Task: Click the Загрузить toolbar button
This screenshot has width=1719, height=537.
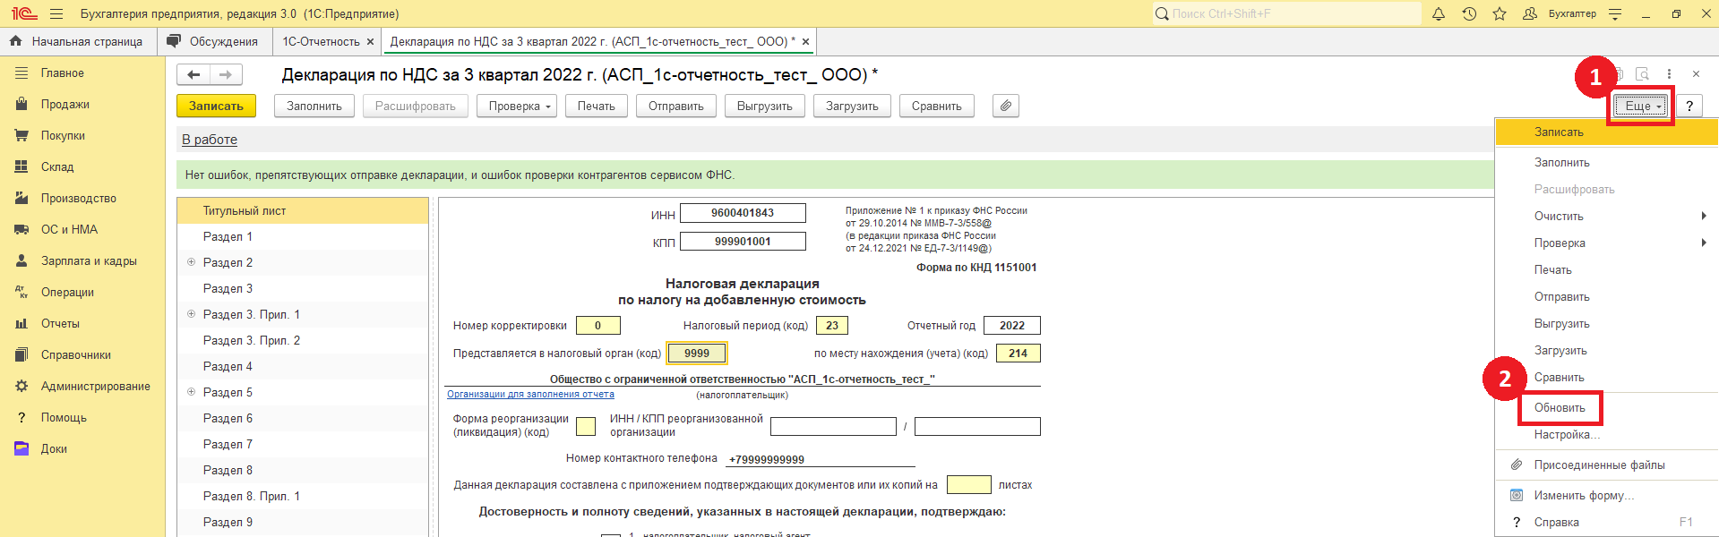Action: click(x=852, y=106)
